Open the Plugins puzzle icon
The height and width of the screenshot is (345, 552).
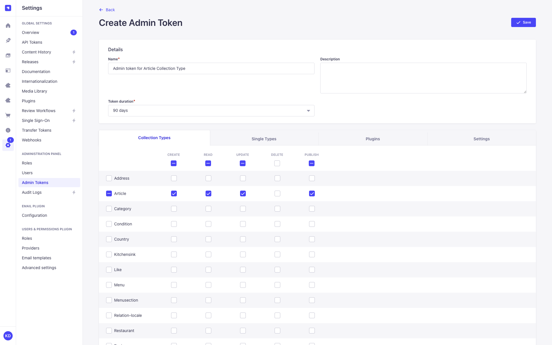(x=8, y=85)
